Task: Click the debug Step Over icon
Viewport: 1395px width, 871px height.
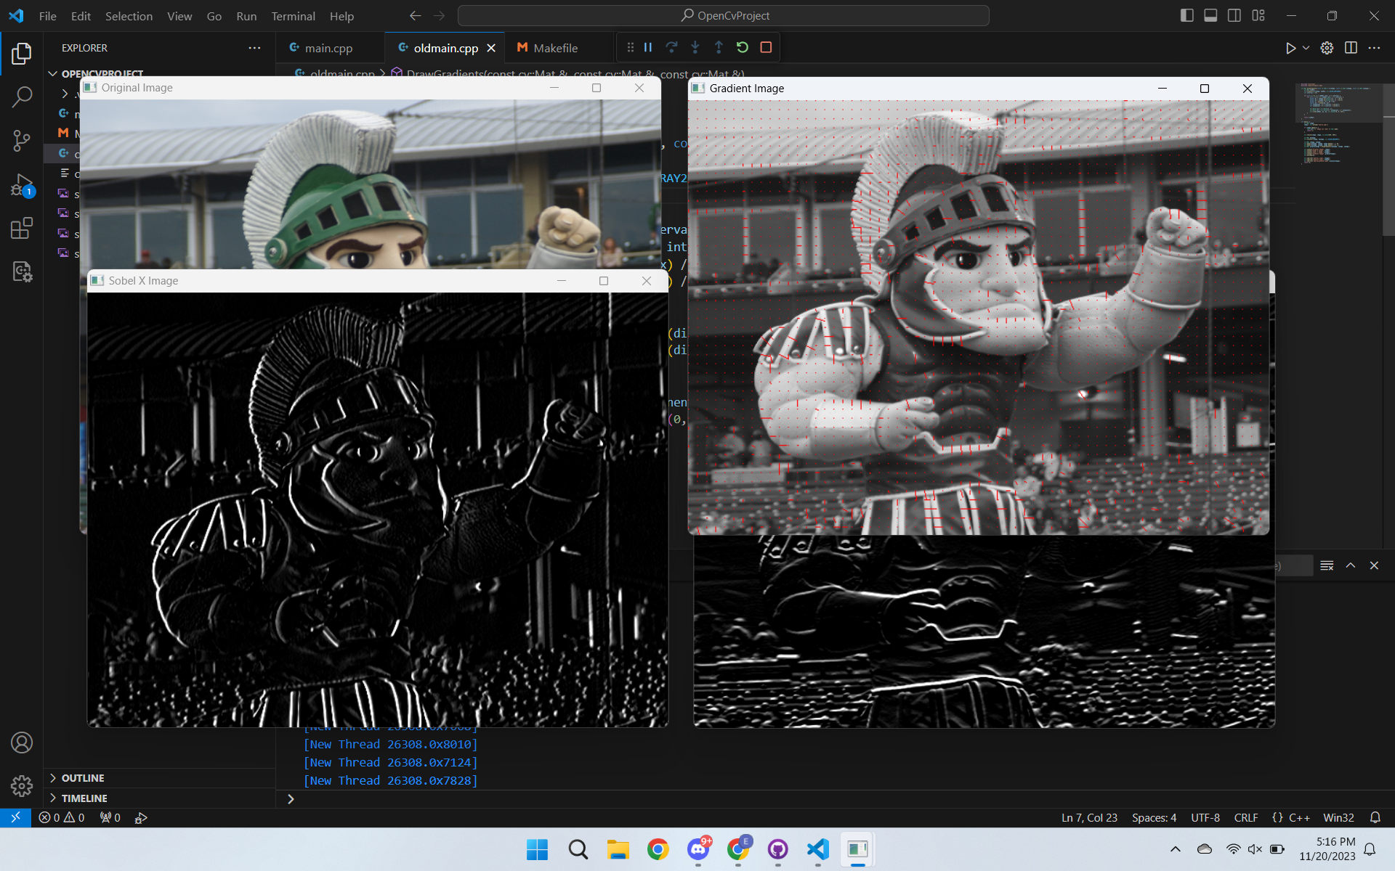Action: click(x=671, y=47)
